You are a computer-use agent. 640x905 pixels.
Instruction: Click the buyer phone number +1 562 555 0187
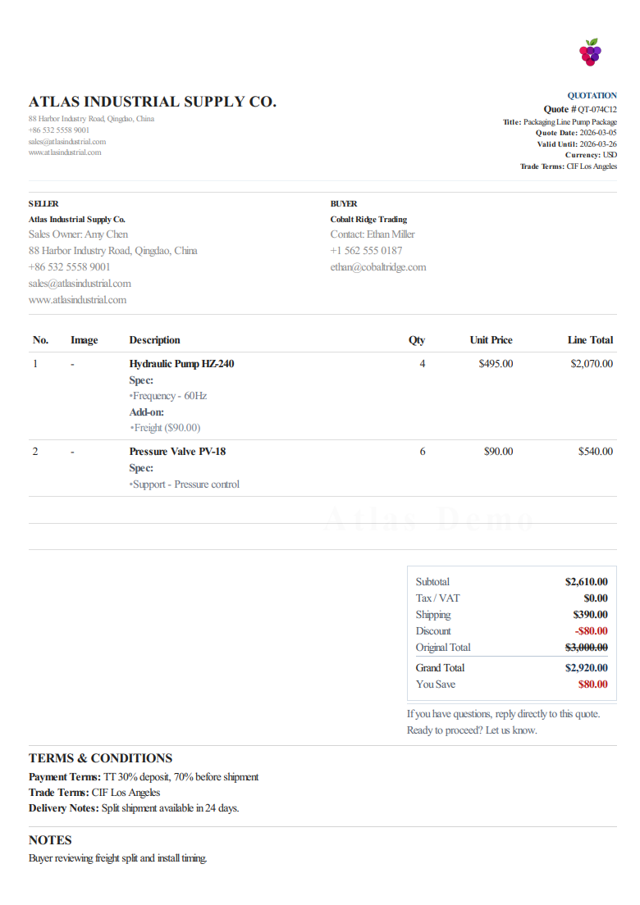[x=367, y=251]
